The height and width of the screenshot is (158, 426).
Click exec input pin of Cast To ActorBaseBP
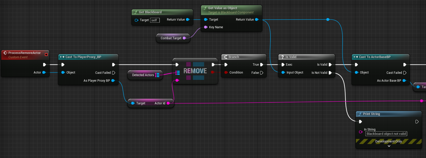point(356,65)
